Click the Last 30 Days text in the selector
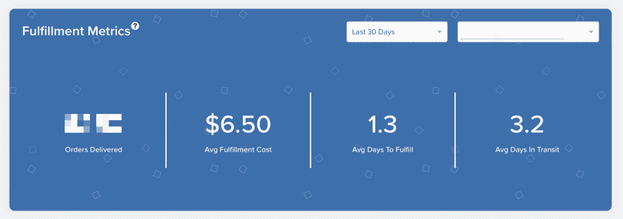Screen dimensions: 623x219 pos(373,32)
